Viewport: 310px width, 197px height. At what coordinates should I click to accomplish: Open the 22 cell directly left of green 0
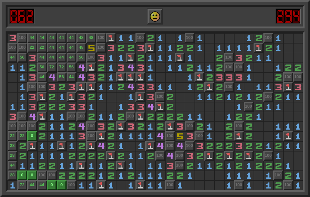pos(22,136)
